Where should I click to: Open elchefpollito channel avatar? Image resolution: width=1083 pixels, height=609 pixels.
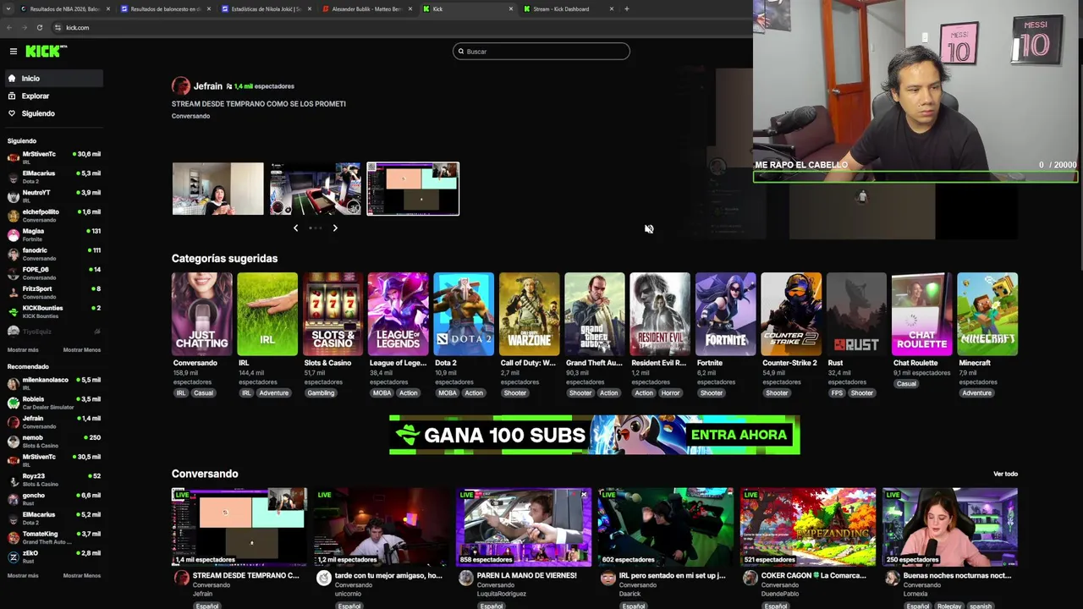13,215
